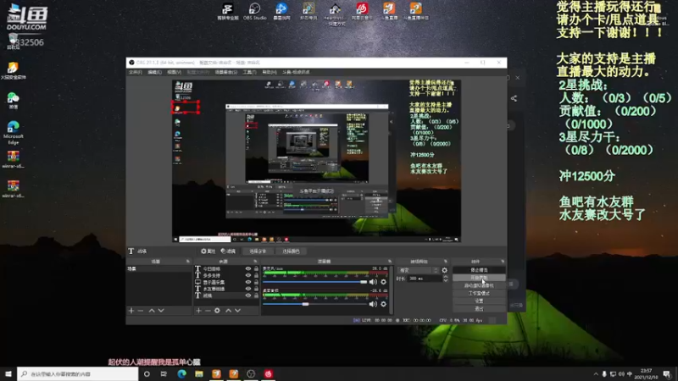Expand hidden system tray icons chevron

coord(596,374)
